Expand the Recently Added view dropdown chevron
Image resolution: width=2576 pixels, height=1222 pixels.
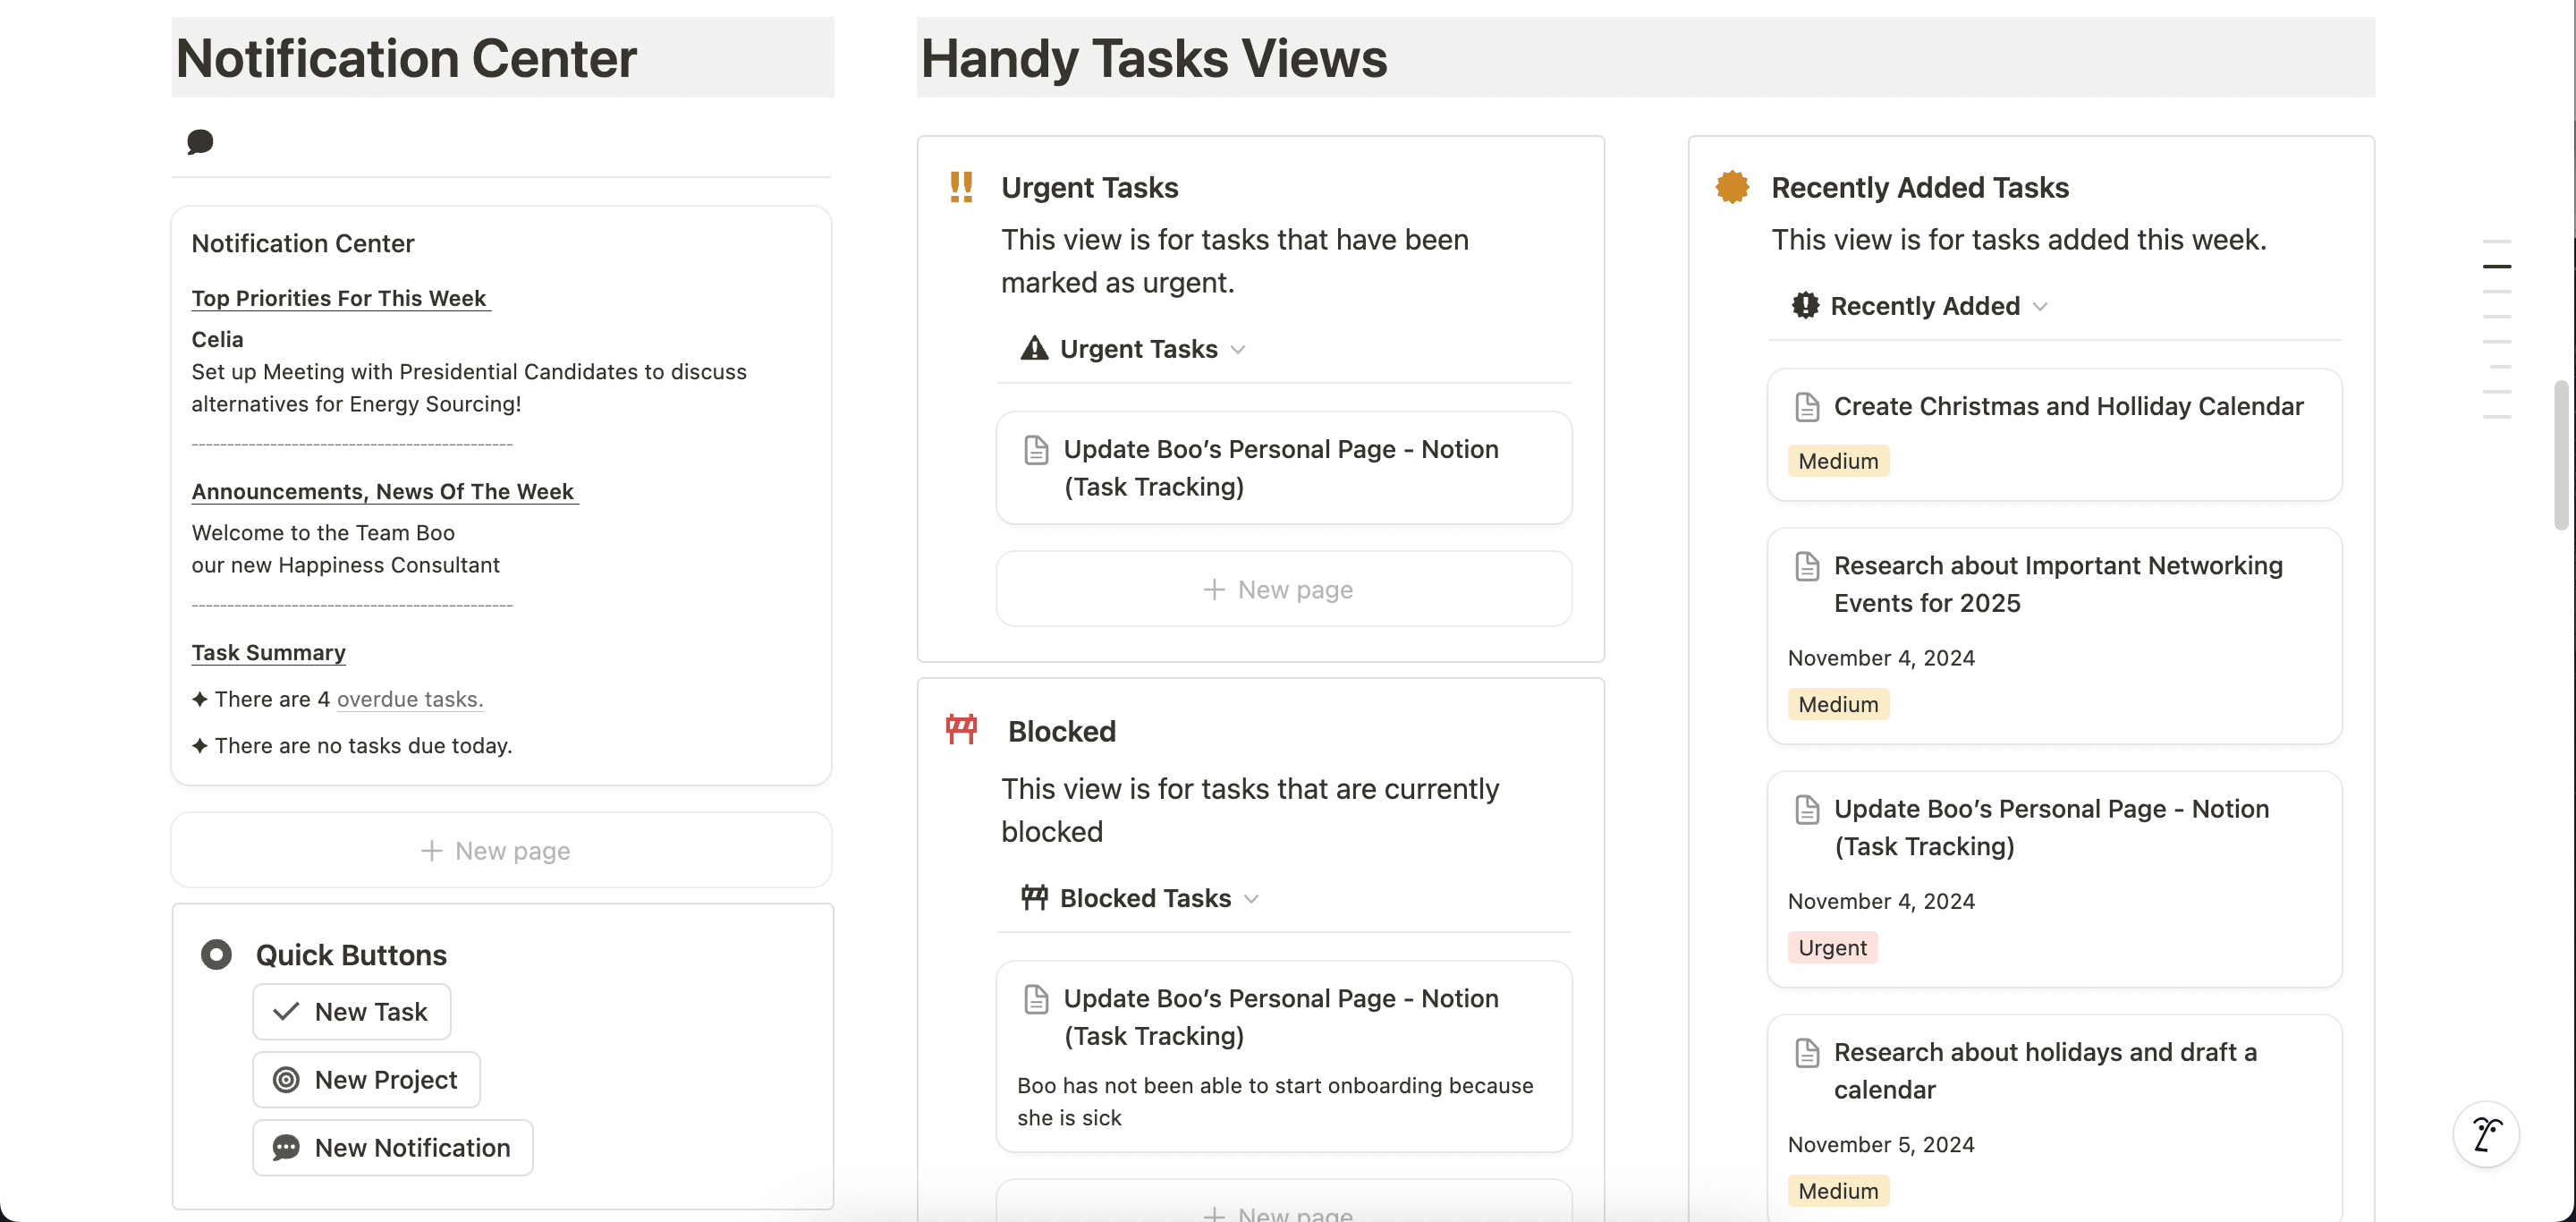pos(2040,307)
